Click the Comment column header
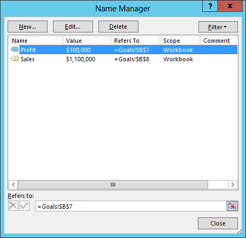The image size is (246, 238). pos(218,41)
